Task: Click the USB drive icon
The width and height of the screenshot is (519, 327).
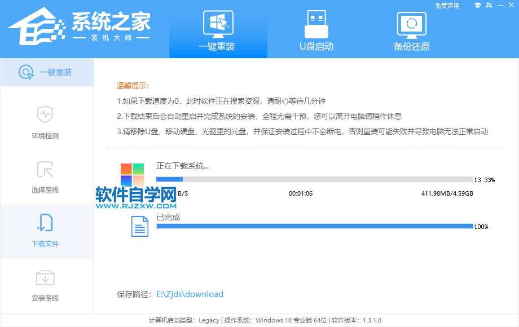Action: [316, 24]
